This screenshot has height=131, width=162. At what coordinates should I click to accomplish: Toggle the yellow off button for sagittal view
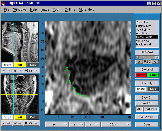coord(20,65)
